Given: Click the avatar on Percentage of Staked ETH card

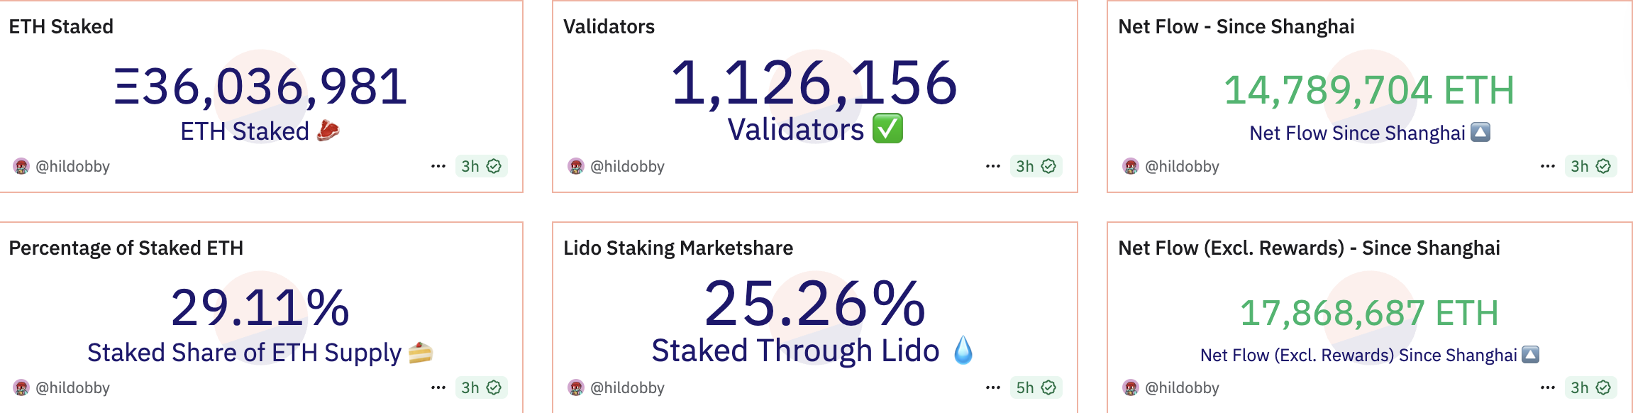Looking at the screenshot, I should [x=23, y=388].
